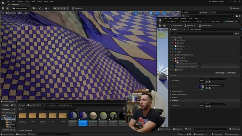Open the Parent material asset dropdown
Viewport: 242px width, 136px height.
(x=216, y=85)
